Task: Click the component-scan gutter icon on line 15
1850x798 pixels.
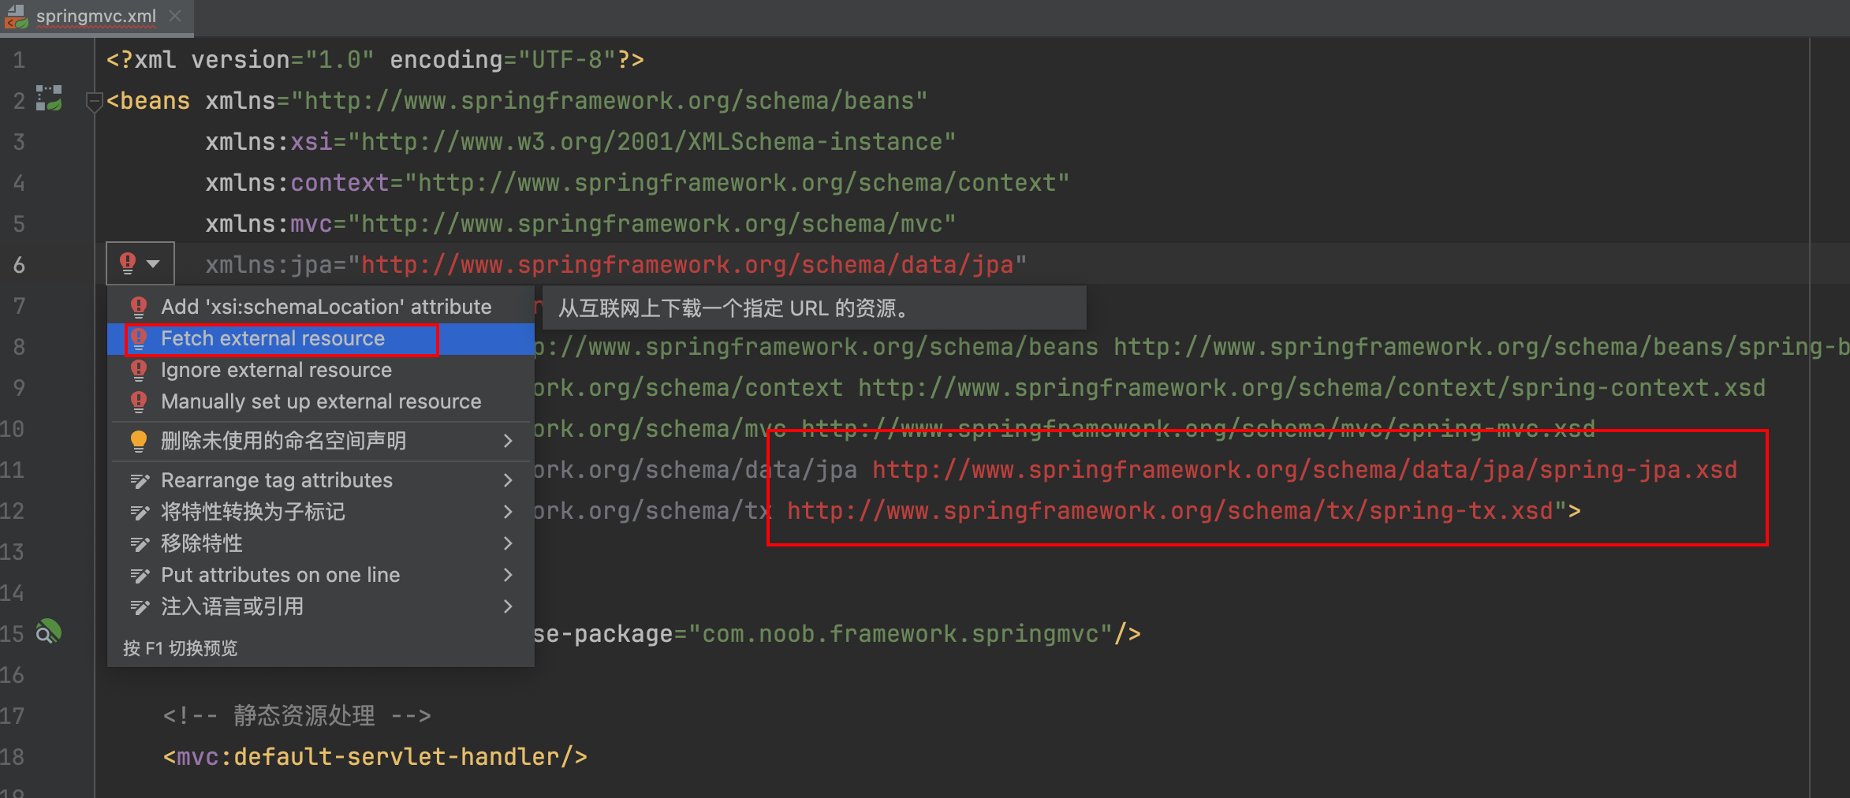Action: pos(48,632)
